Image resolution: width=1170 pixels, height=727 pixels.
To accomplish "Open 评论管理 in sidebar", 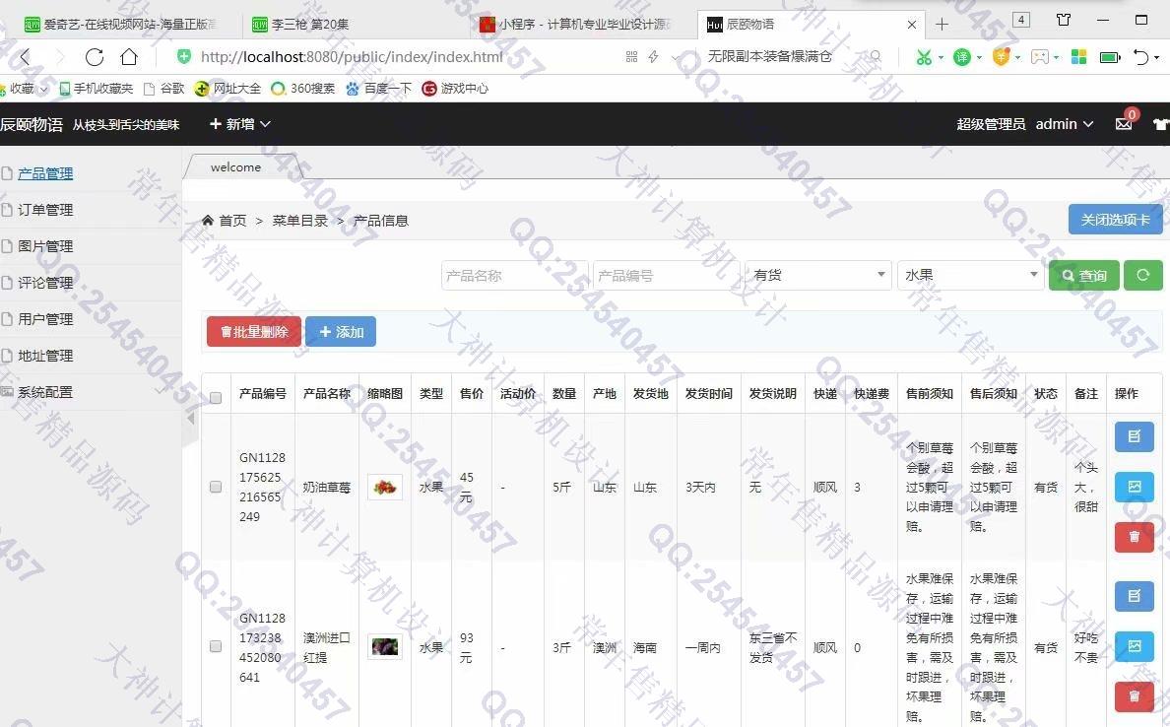I will click(45, 283).
